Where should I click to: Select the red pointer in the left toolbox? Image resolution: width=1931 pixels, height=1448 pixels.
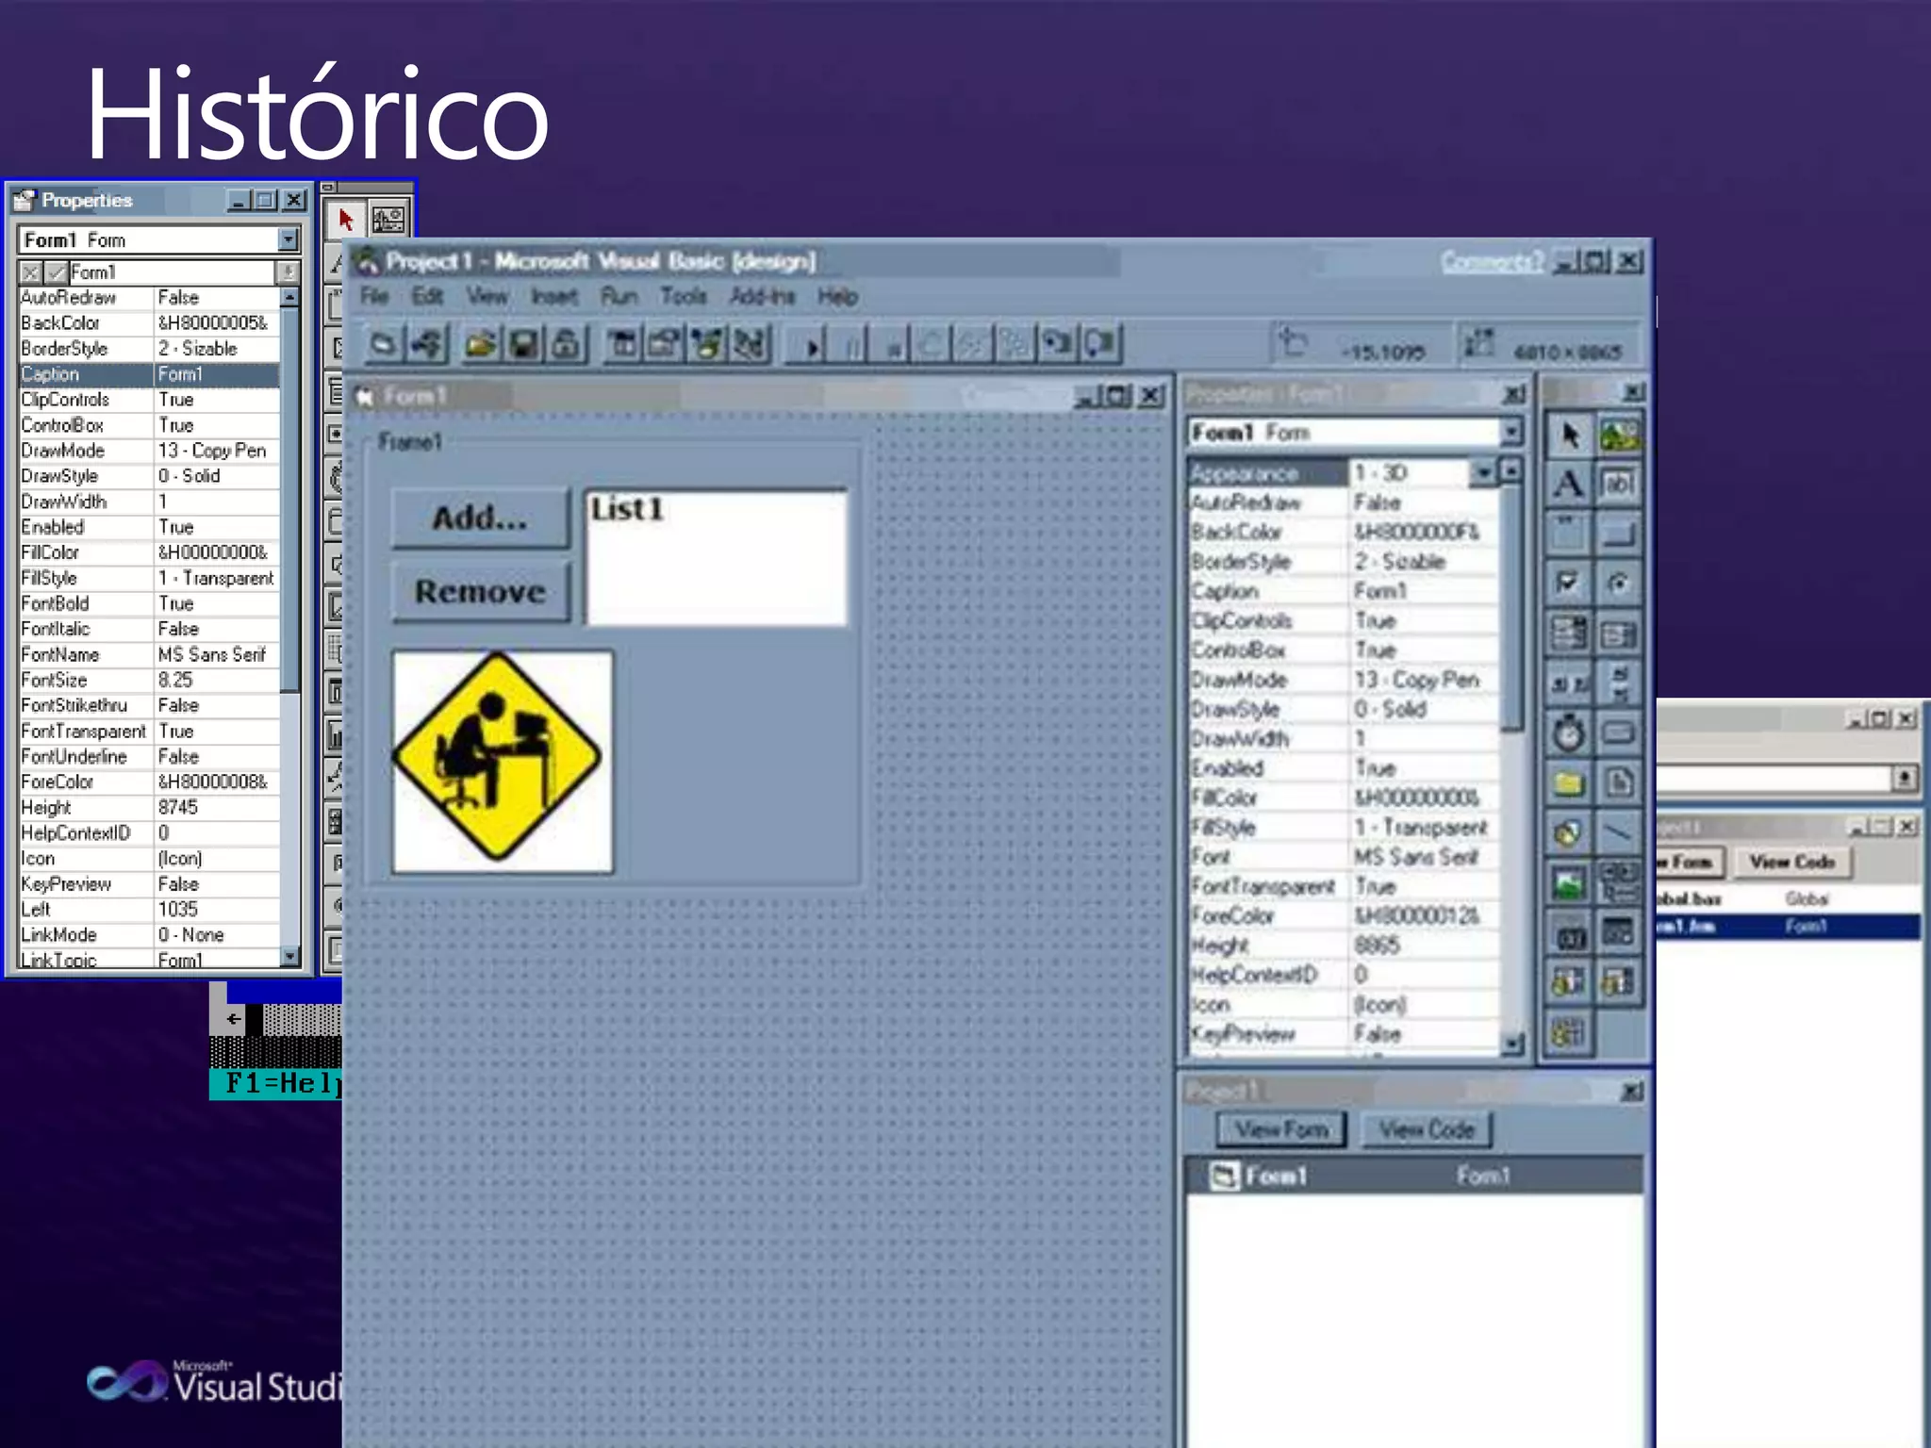[x=346, y=221]
